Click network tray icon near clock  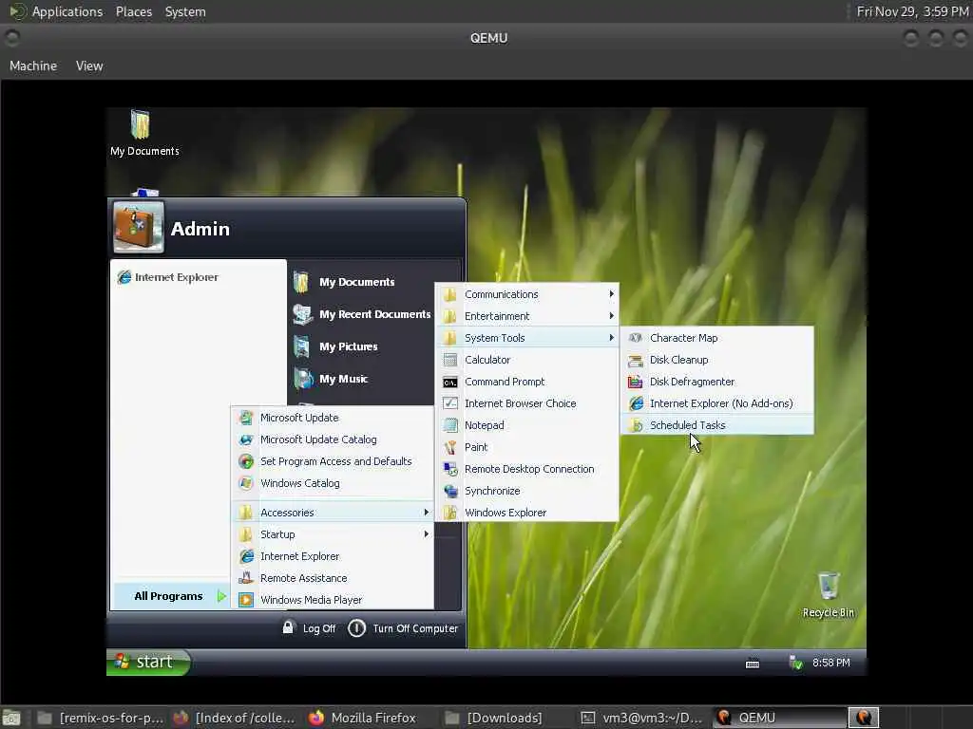(795, 663)
